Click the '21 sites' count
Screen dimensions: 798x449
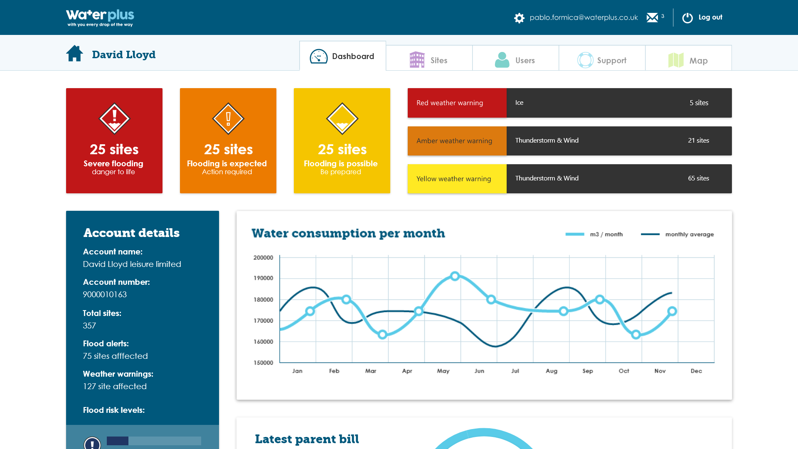[699, 141]
